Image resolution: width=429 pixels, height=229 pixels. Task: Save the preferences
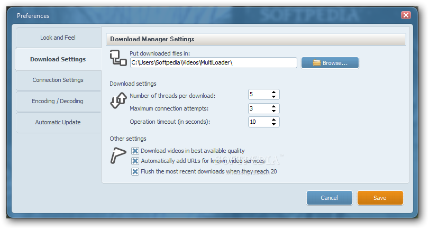click(x=380, y=198)
